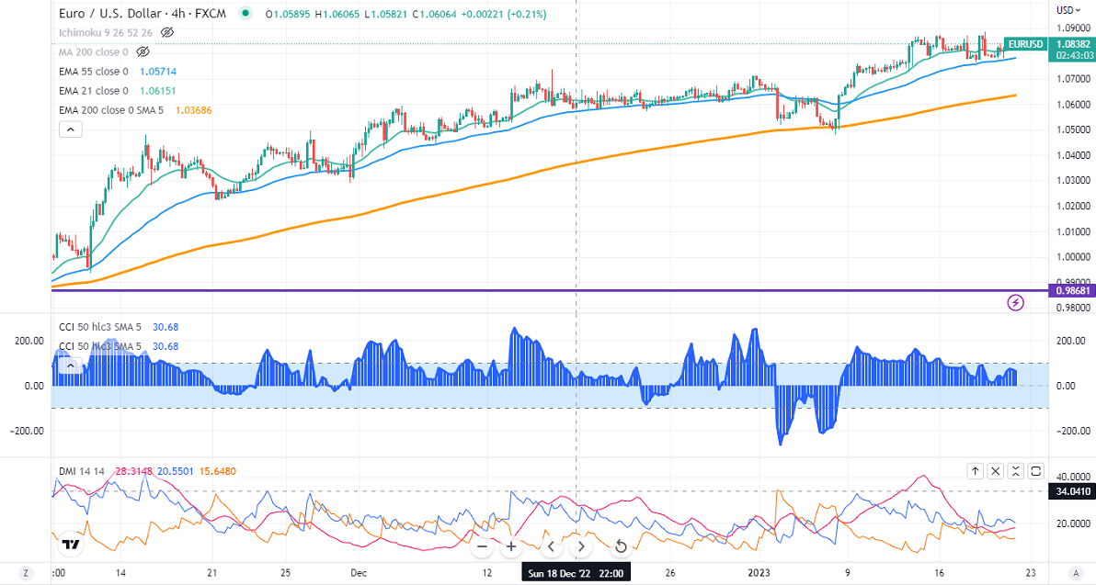The height and width of the screenshot is (585, 1096).
Task: Open the TradingView logo link
Action: pos(69,545)
